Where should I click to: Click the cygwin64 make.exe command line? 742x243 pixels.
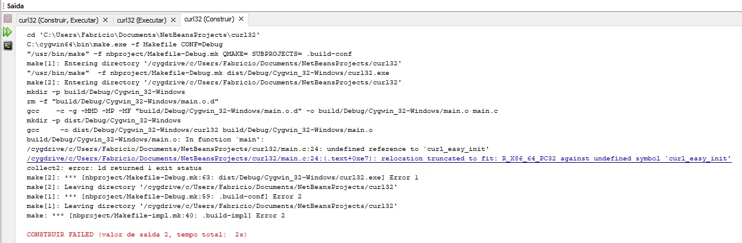(124, 45)
